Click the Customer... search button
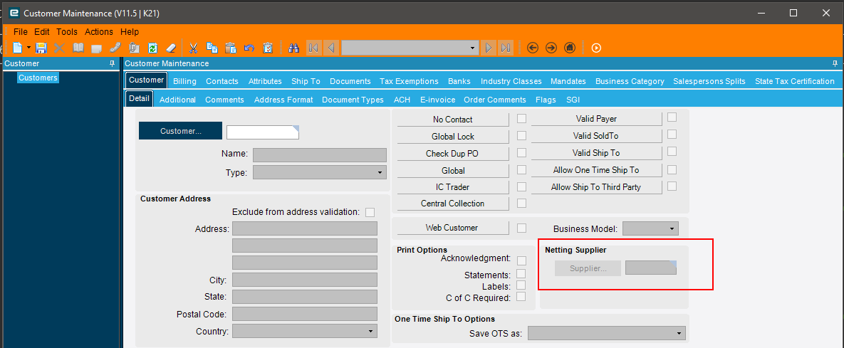Screen dimensions: 844x348 click(x=180, y=131)
